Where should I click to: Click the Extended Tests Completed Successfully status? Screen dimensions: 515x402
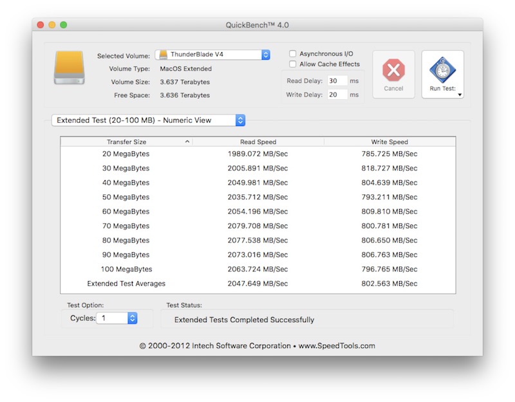pyautogui.click(x=245, y=320)
